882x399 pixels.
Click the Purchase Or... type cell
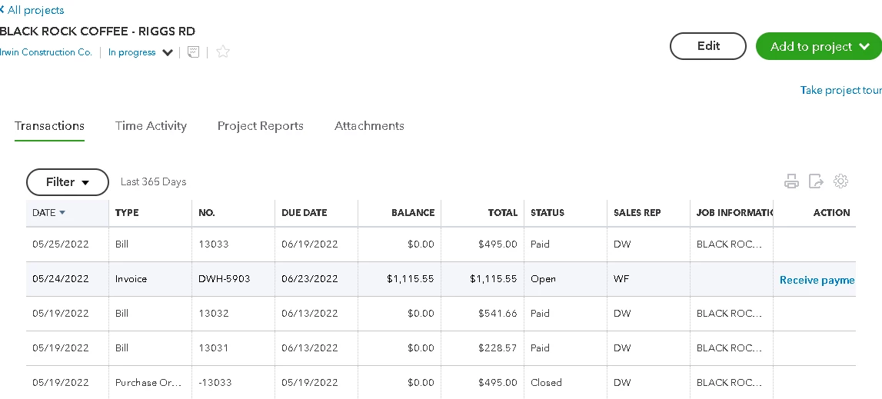pos(148,383)
